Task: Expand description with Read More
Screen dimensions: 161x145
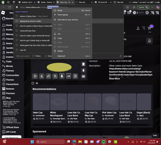Action: (x=114, y=79)
